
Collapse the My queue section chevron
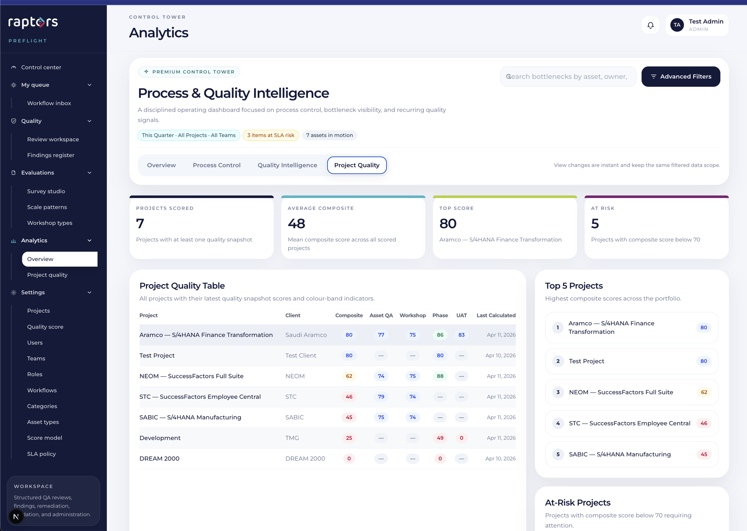pos(89,85)
